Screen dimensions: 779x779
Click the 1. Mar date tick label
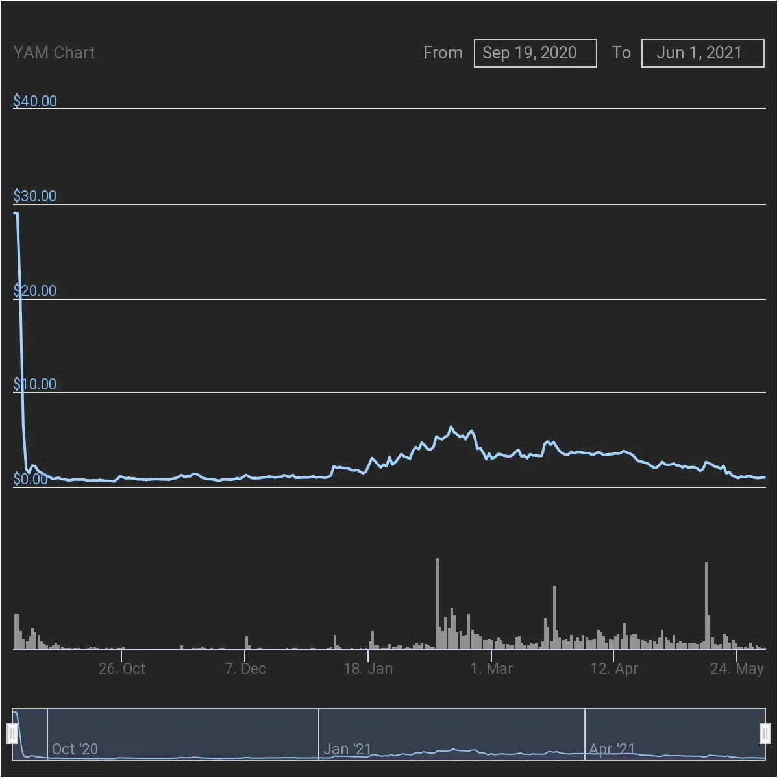point(491,669)
